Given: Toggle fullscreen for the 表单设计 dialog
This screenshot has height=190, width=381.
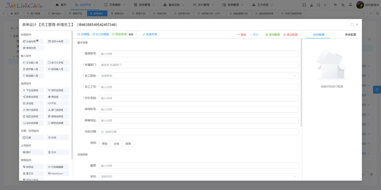Looking at the screenshot, I should coord(352,25).
